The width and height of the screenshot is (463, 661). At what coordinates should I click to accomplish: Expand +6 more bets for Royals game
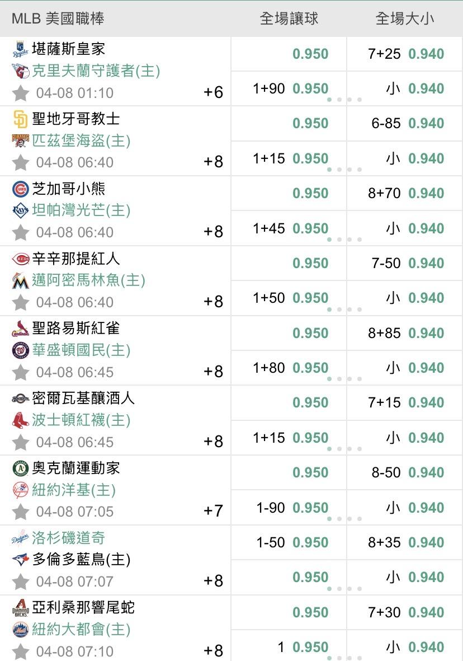click(x=213, y=92)
